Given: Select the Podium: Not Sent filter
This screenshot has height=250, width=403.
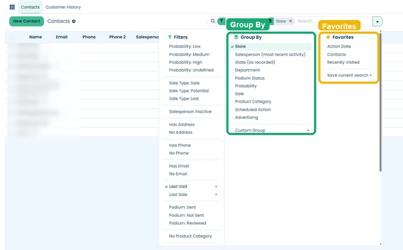Looking at the screenshot, I should (186, 215).
